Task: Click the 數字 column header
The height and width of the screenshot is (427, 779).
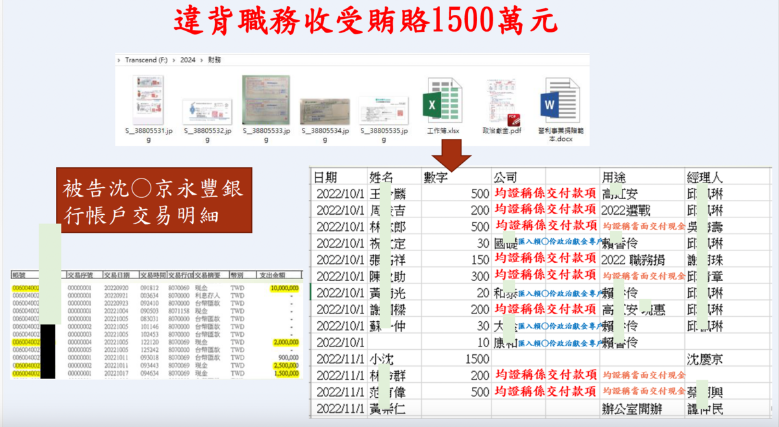Action: (x=436, y=177)
